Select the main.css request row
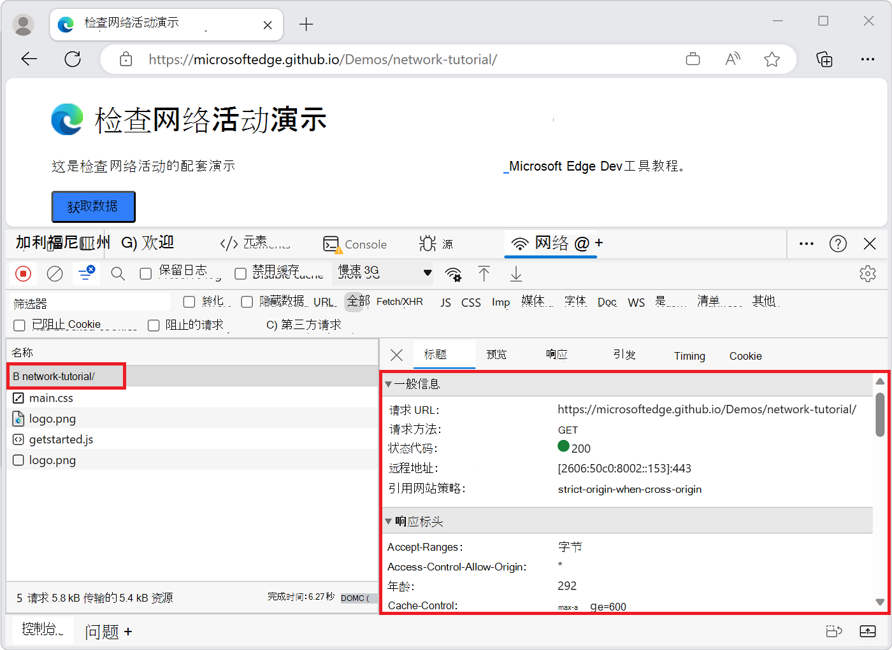The image size is (892, 650). (x=192, y=398)
